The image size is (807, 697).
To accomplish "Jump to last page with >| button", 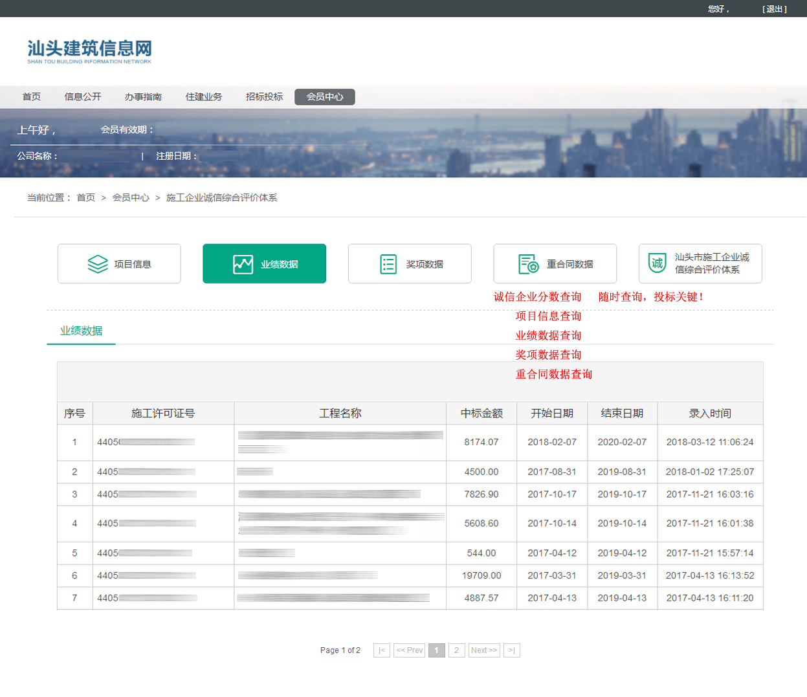I will [512, 650].
